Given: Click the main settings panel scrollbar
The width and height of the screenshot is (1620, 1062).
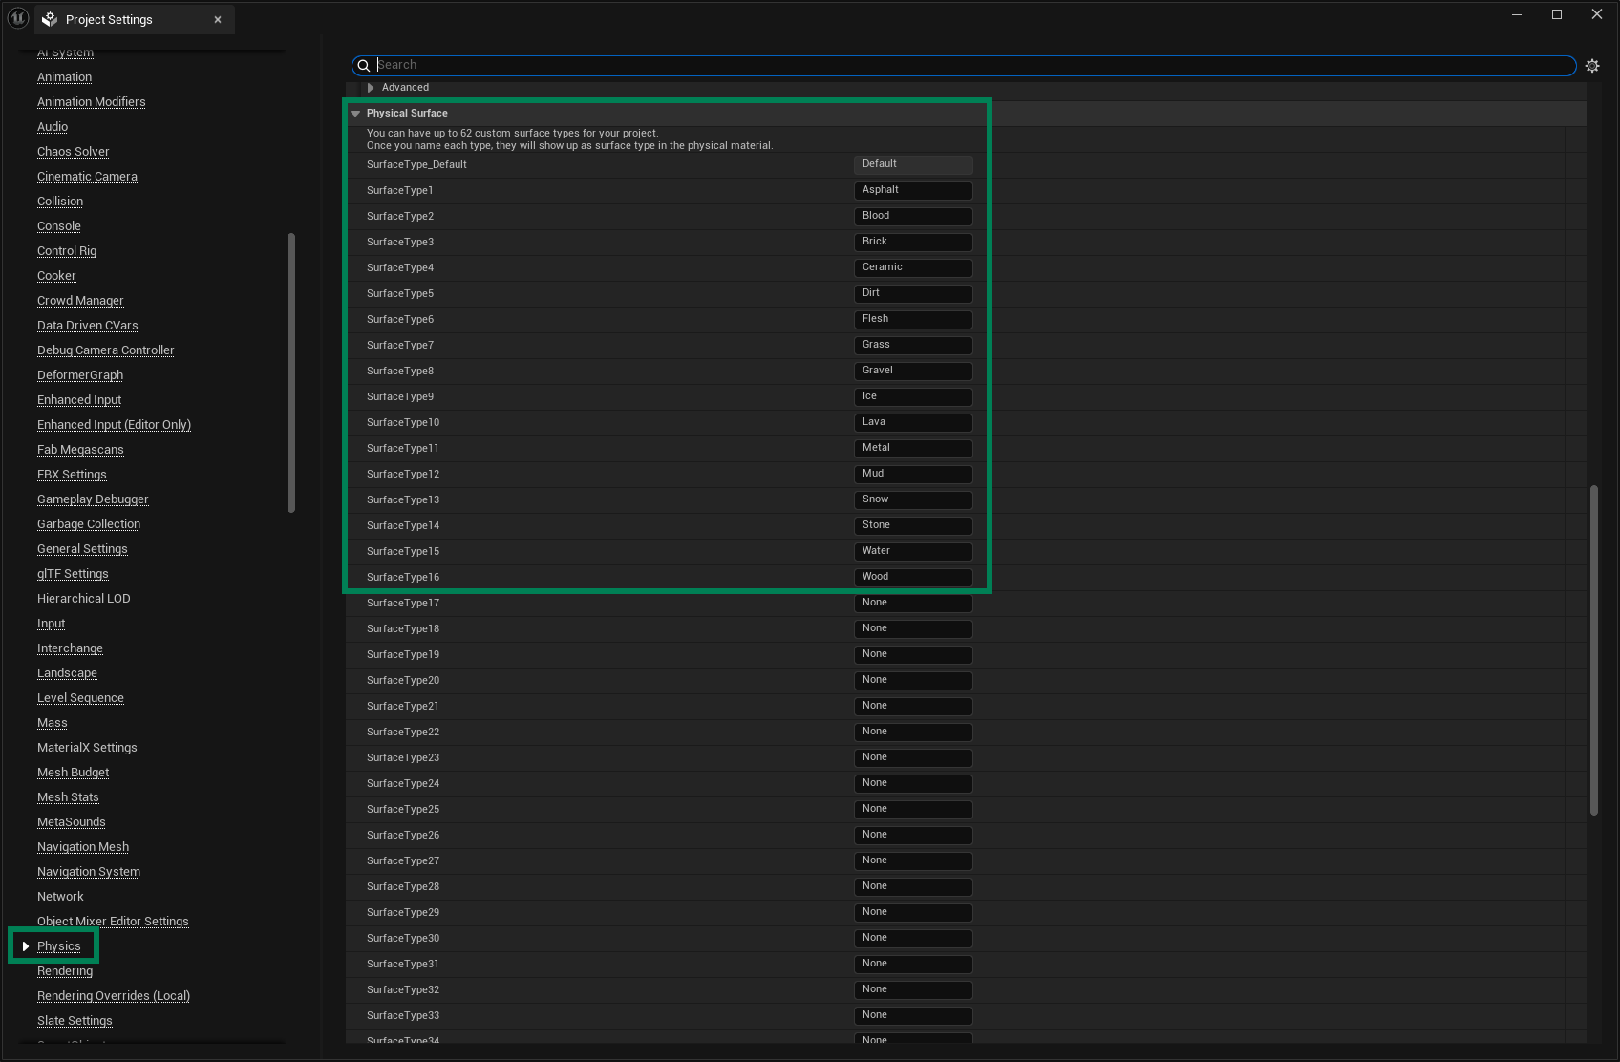Looking at the screenshot, I should [x=1593, y=649].
